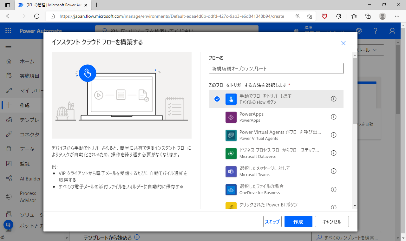406x241 pixels.
Task: Open the settings gear icon
Action: point(359,31)
